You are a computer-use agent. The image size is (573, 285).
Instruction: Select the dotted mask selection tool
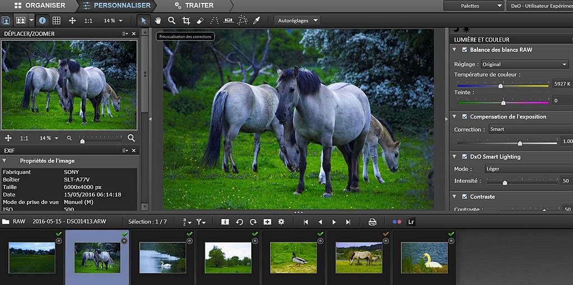click(x=242, y=21)
